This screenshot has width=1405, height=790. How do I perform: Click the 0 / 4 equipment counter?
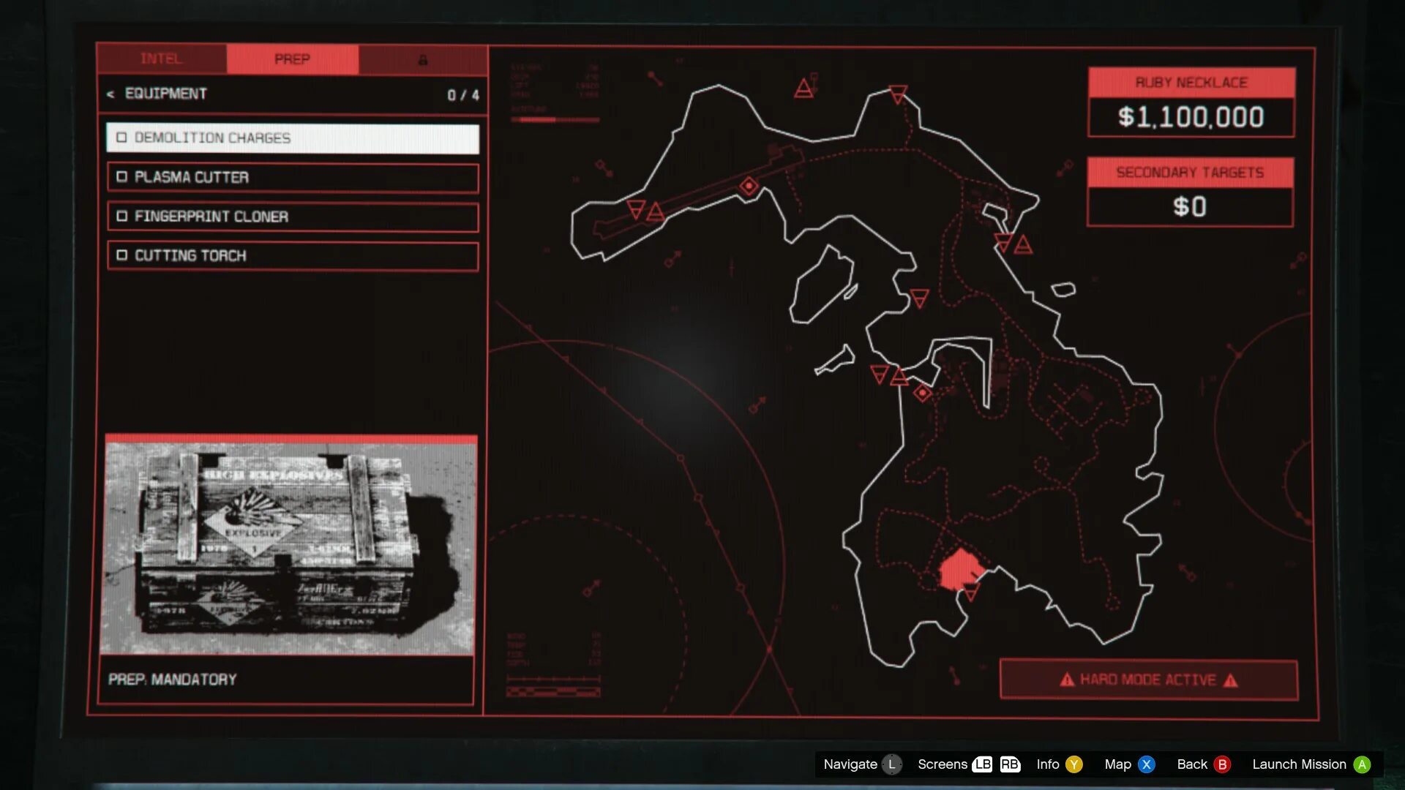[463, 95]
